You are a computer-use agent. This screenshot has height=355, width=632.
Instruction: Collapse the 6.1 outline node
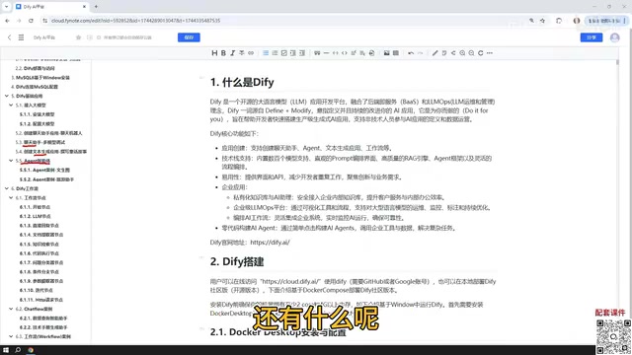tap(11, 197)
